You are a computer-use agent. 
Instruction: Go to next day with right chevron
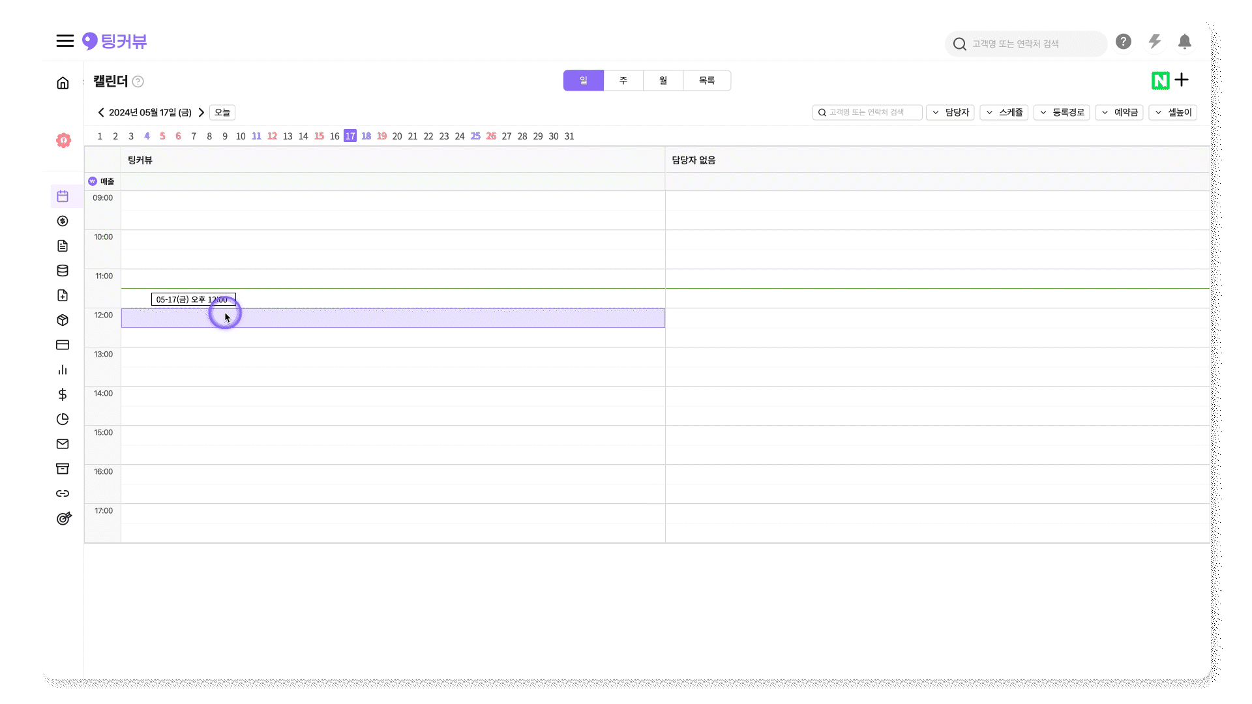[201, 112]
